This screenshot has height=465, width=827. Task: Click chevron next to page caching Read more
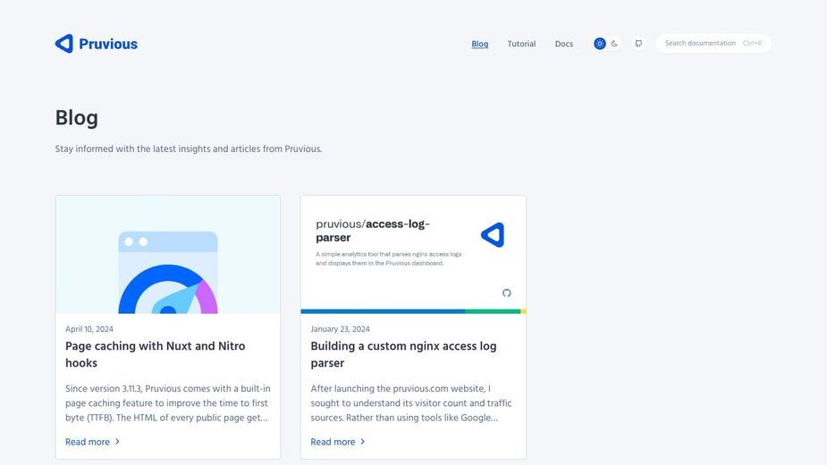pos(117,441)
